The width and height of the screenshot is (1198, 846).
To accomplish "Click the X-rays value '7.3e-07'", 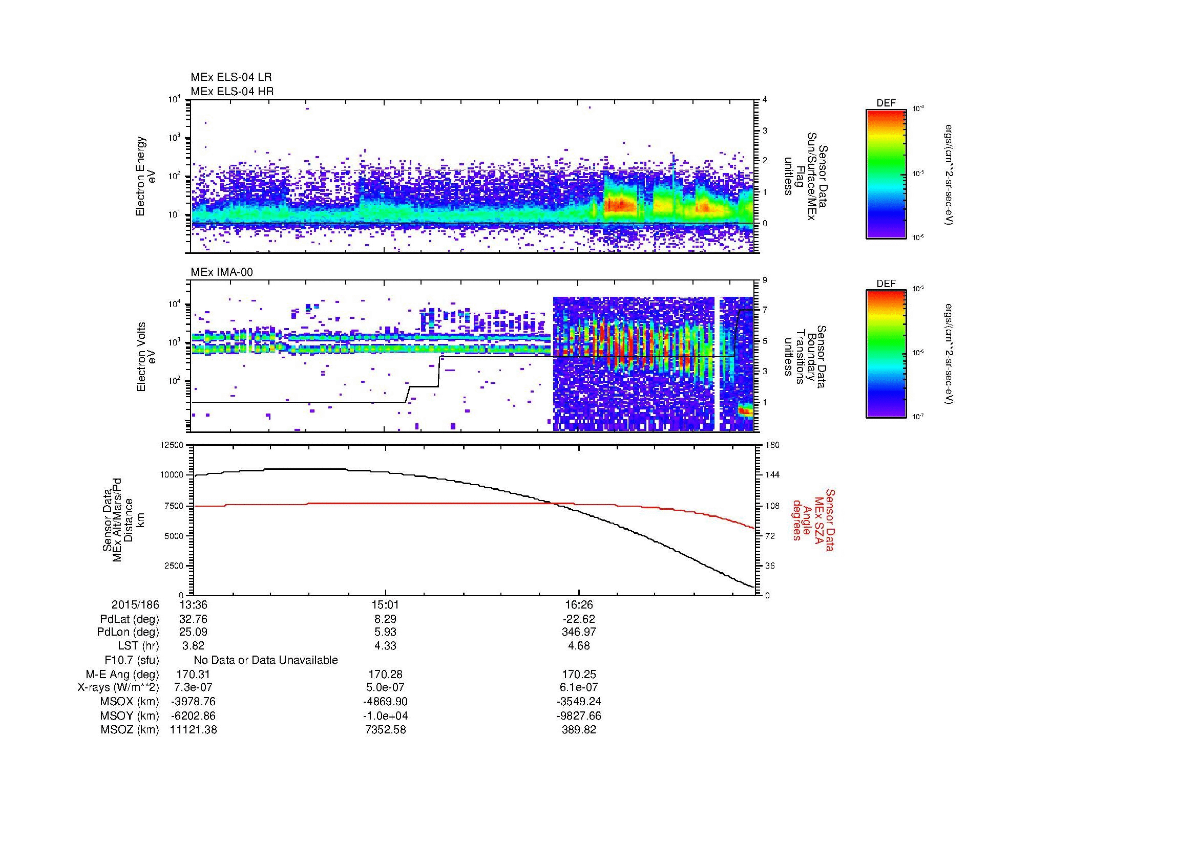I will [x=193, y=687].
